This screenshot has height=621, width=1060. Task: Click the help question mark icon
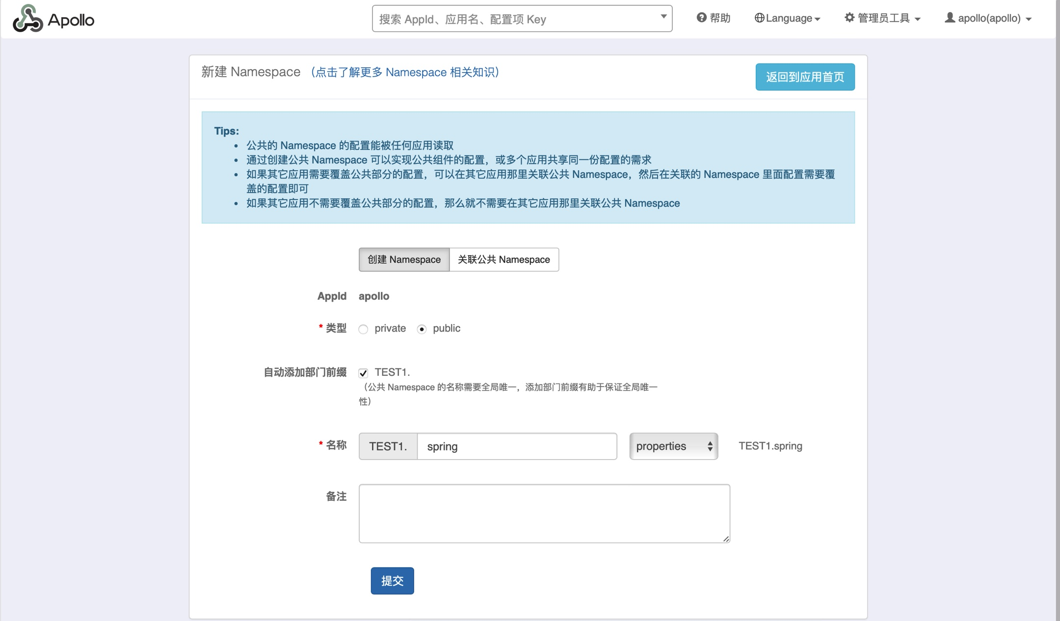(x=701, y=18)
